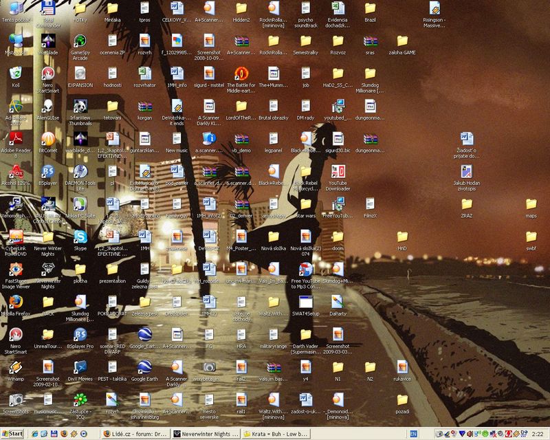Click the Adobe Reader 8 icon
This screenshot has height=440, width=550.
[x=15, y=137]
